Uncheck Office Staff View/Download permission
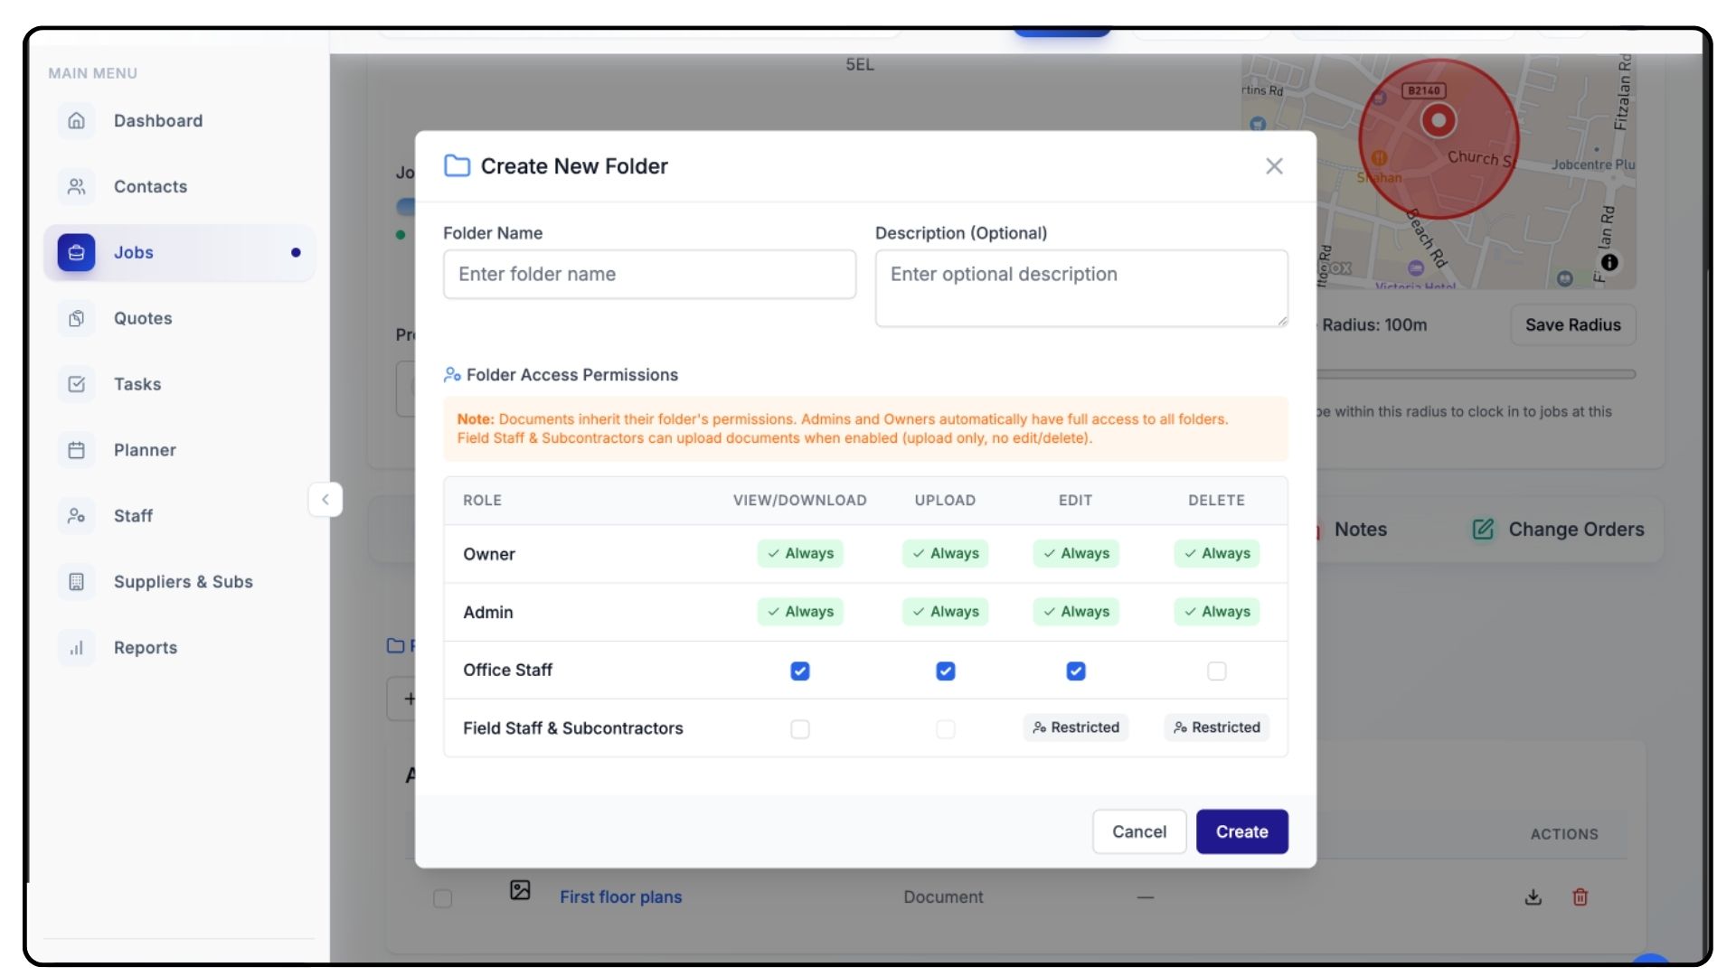Screen dimensions: 1736x976 (x=800, y=671)
